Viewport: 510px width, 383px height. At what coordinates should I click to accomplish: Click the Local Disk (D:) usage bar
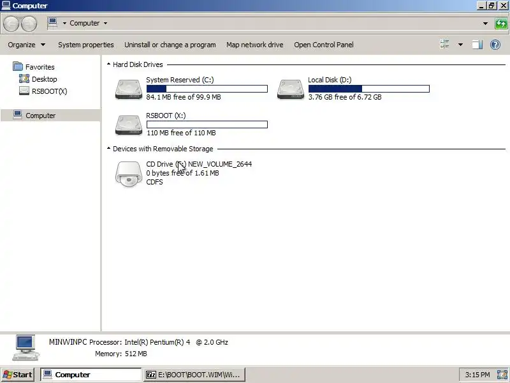369,89
